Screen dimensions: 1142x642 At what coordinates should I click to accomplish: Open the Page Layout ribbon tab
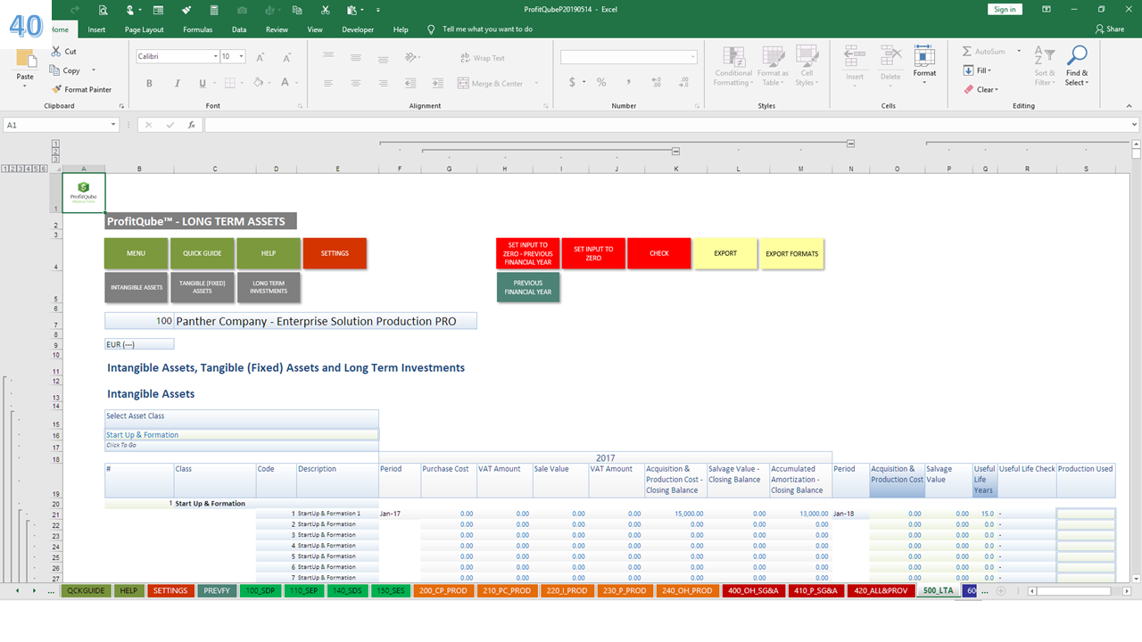[144, 29]
